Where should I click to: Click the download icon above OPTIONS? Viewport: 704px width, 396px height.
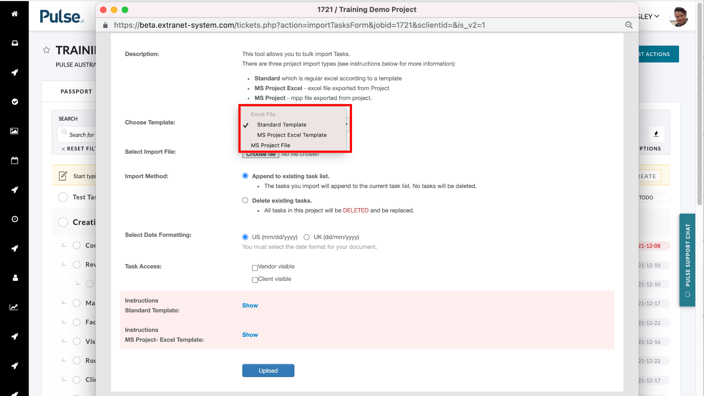click(656, 134)
